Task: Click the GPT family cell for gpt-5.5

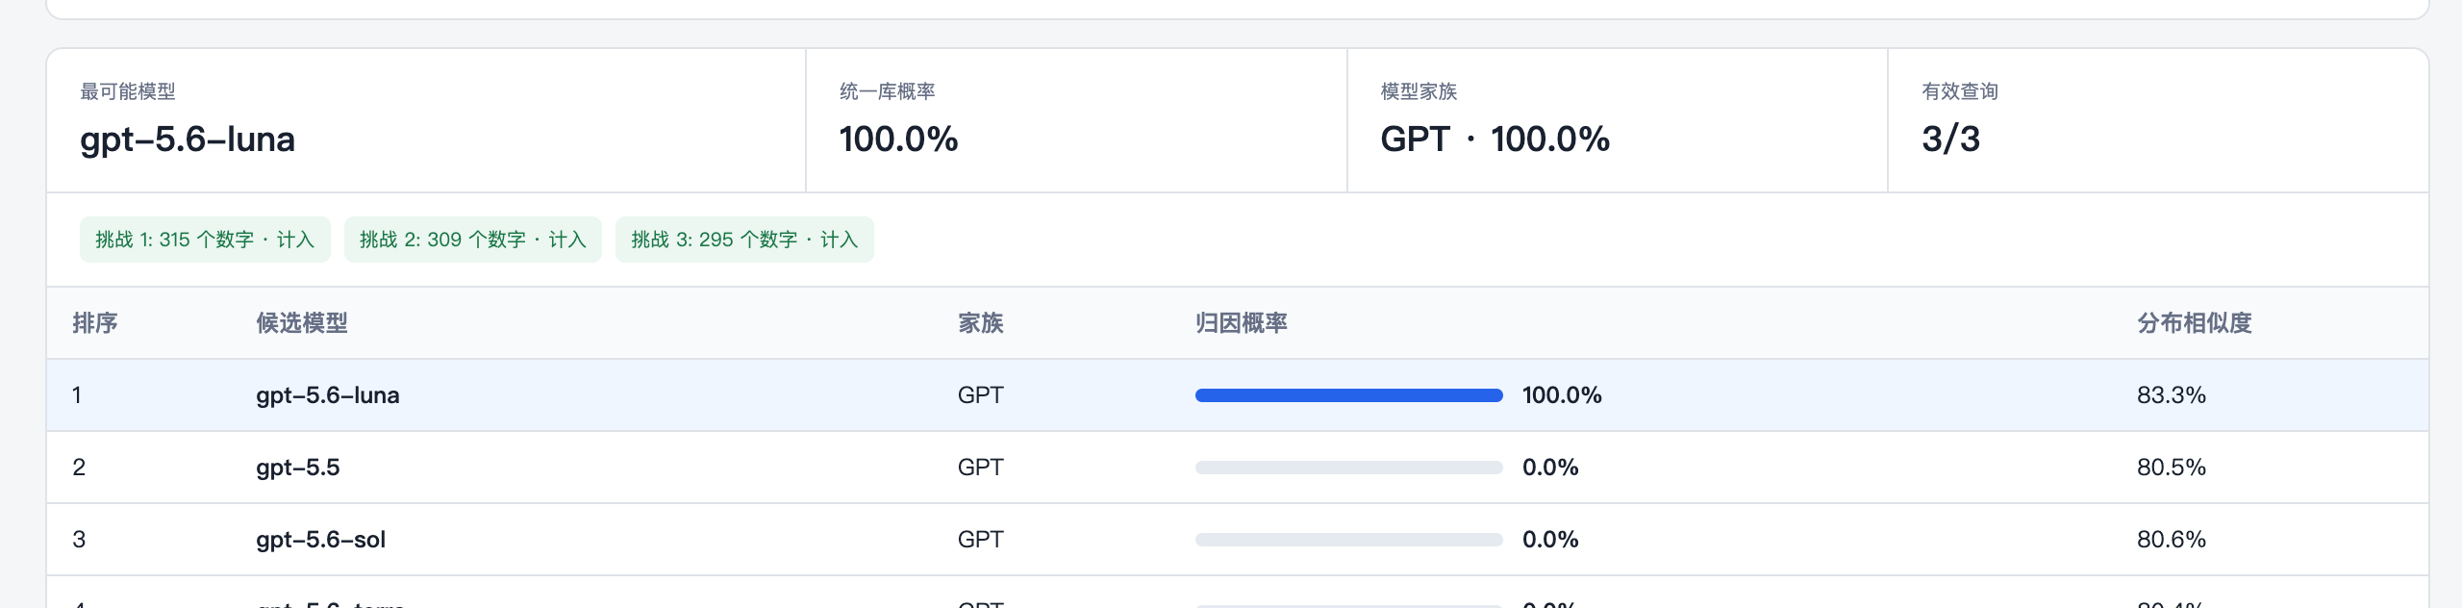Action: coord(981,468)
